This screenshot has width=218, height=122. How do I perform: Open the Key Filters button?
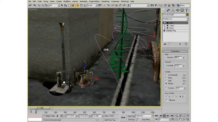(146, 119)
